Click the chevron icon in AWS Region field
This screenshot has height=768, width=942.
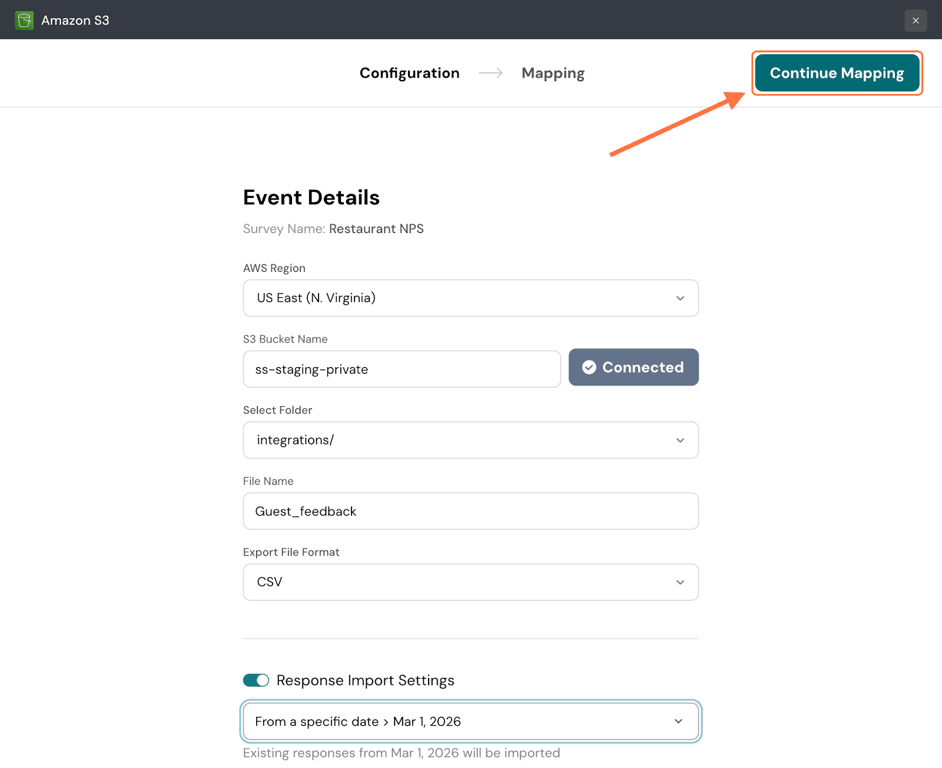tap(680, 298)
